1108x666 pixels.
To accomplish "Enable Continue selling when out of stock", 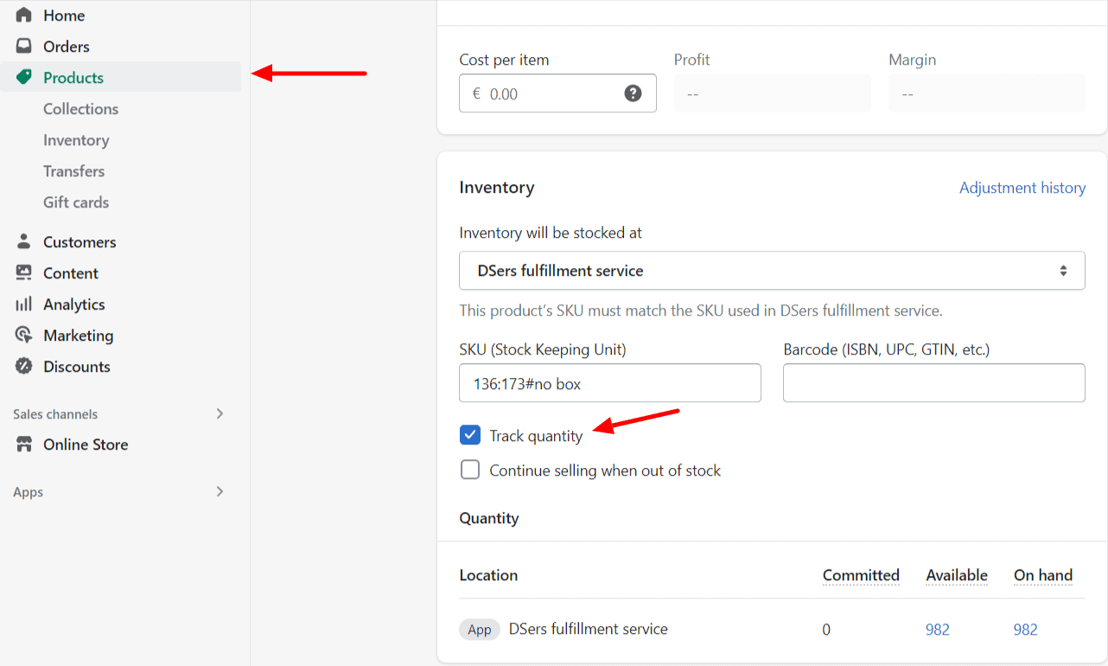I will point(470,470).
